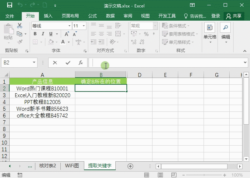Confirm entry with checkmark button
The width and height of the screenshot is (250, 178).
pyautogui.click(x=68, y=63)
